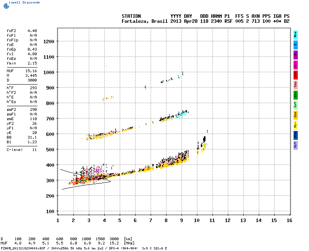This screenshot has height=251, width=309.
Task: Click the red Vo+ legend swatch
Action: 295,75
